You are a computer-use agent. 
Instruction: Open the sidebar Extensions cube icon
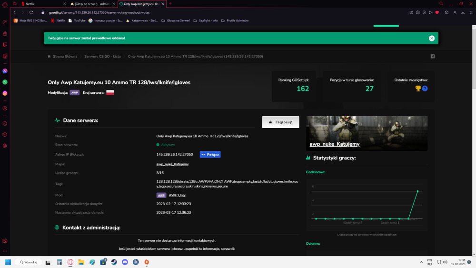[x=5, y=134]
